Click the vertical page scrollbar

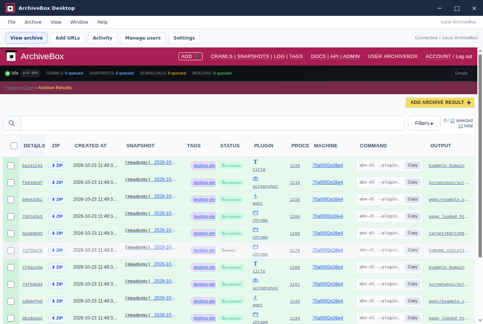point(480,156)
